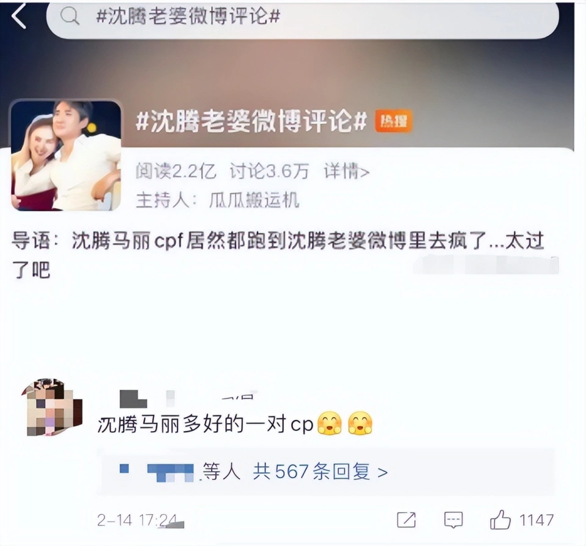Click the 2-14 17:24 timestamp
Image resolution: width=586 pixels, height=546 pixels.
137,520
